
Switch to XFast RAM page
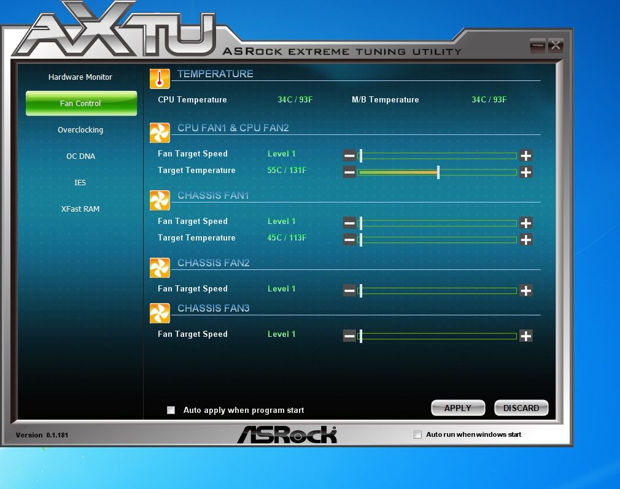(80, 209)
